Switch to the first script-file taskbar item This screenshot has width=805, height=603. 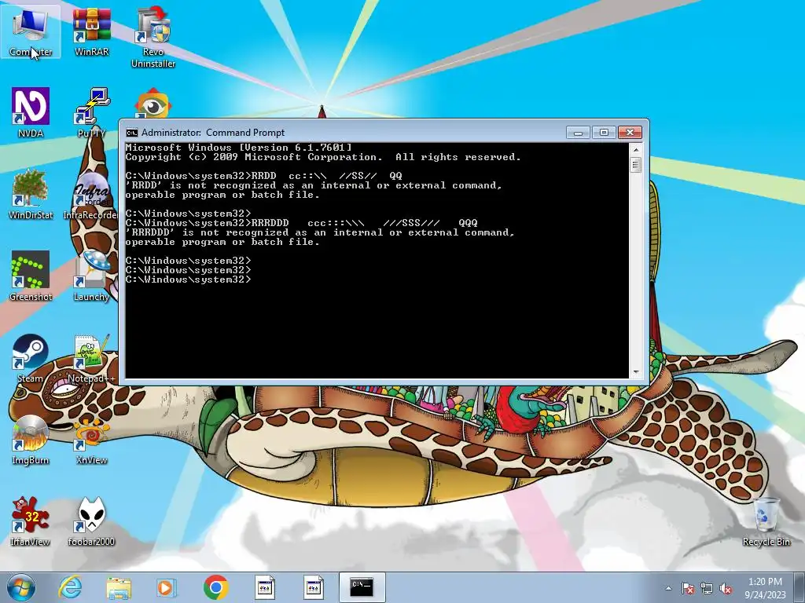coord(265,587)
